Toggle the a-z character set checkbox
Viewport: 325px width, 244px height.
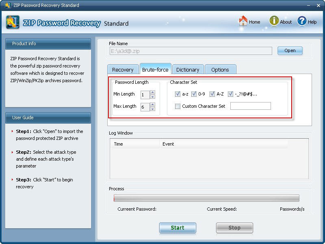click(x=178, y=94)
